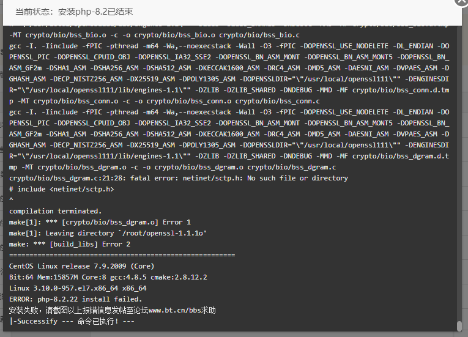Click the row of equals-sign separators

point(122,256)
